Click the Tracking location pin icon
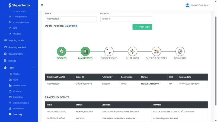 click(10, 114)
